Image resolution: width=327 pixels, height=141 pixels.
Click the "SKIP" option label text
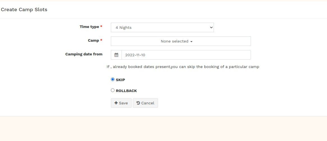pyautogui.click(x=120, y=80)
